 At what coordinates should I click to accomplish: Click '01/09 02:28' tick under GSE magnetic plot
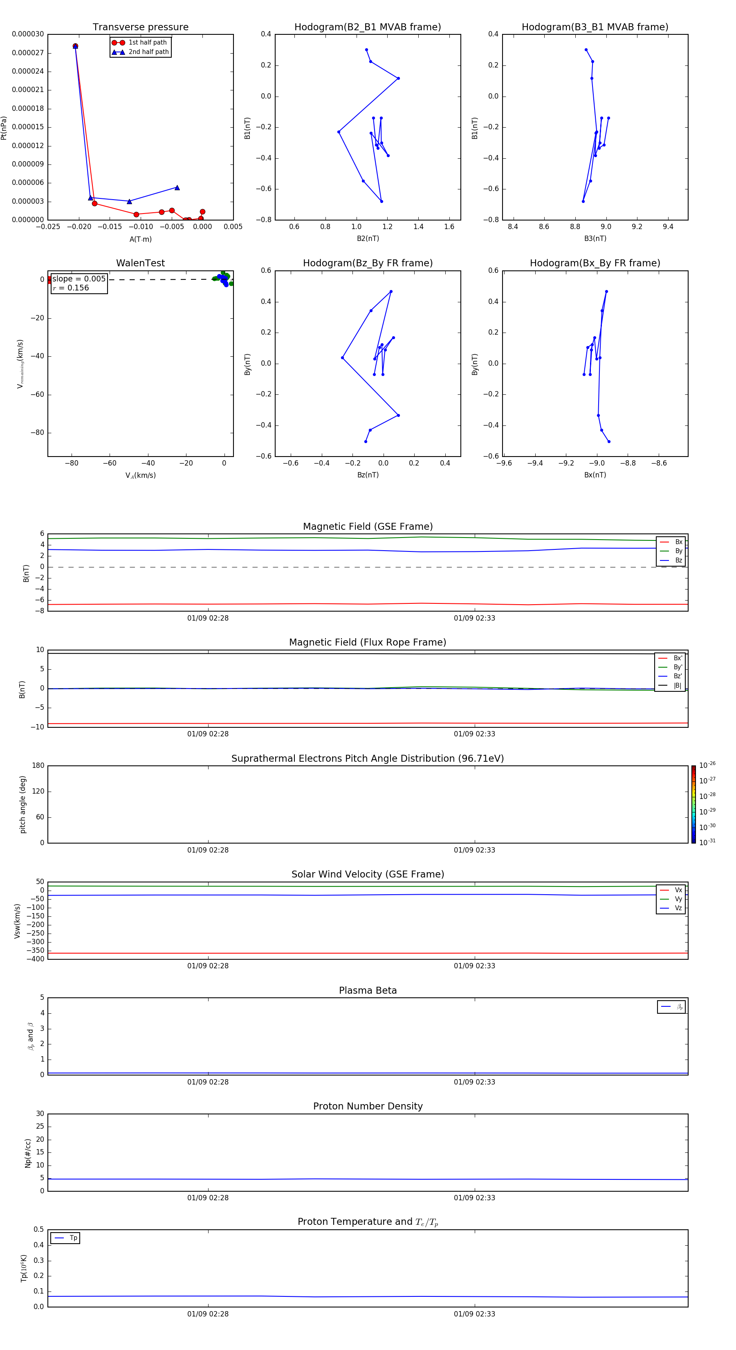point(208,619)
